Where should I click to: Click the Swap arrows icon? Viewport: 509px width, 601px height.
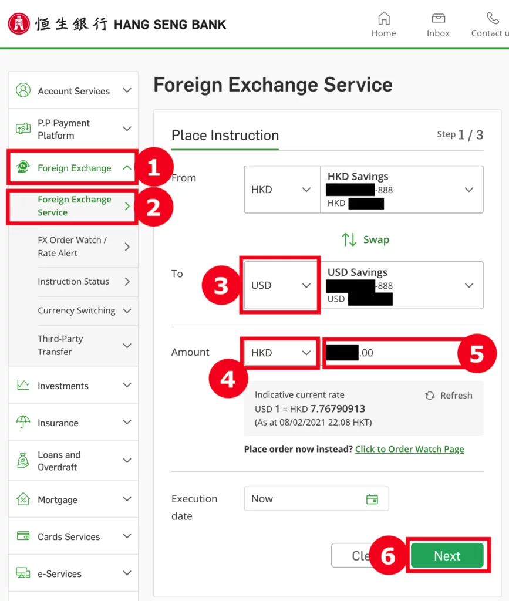point(349,239)
